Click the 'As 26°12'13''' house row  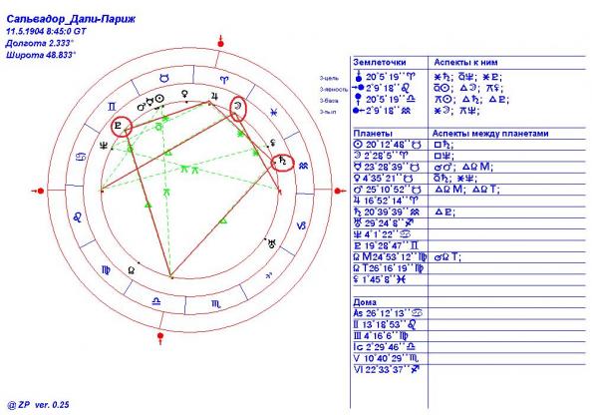pyautogui.click(x=388, y=313)
